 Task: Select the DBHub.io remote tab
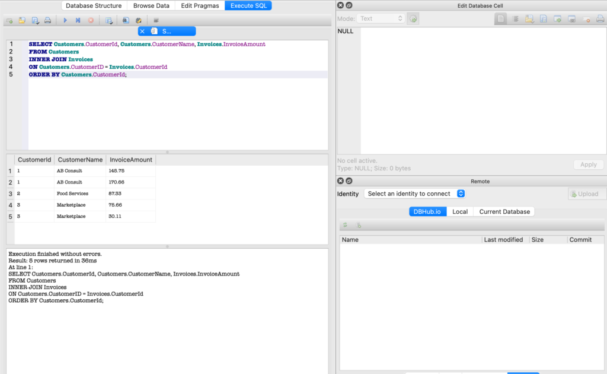[x=427, y=211]
